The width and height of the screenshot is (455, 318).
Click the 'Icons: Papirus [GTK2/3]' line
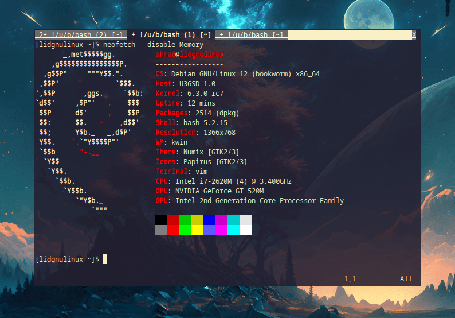(x=201, y=162)
